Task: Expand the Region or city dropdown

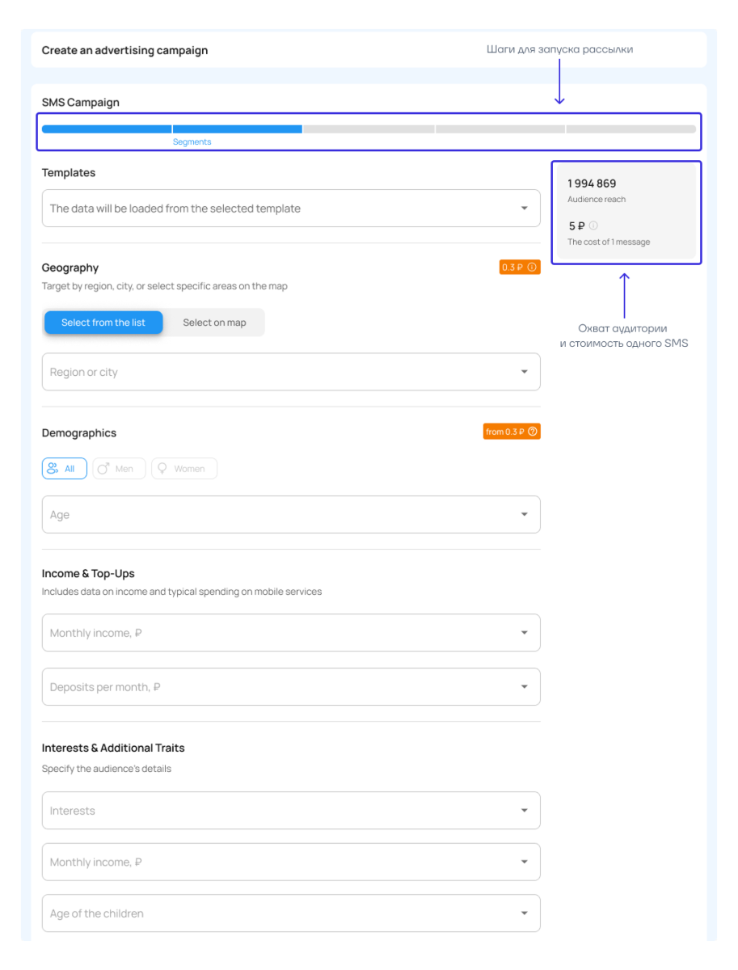Action: tap(291, 372)
